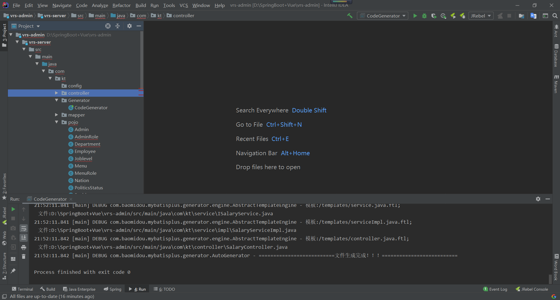Toggle the JRebel left side tool window
This screenshot has width=560, height=300.
pyautogui.click(x=4, y=216)
